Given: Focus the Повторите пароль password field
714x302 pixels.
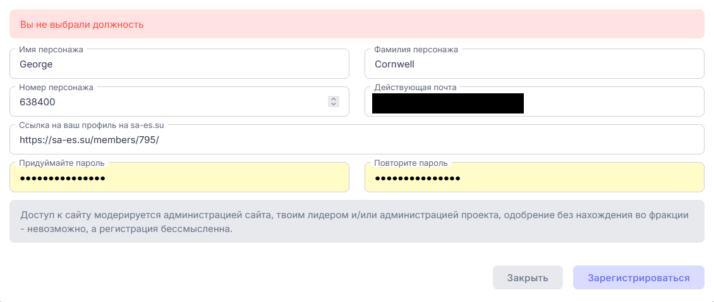Looking at the screenshot, I should (535, 177).
